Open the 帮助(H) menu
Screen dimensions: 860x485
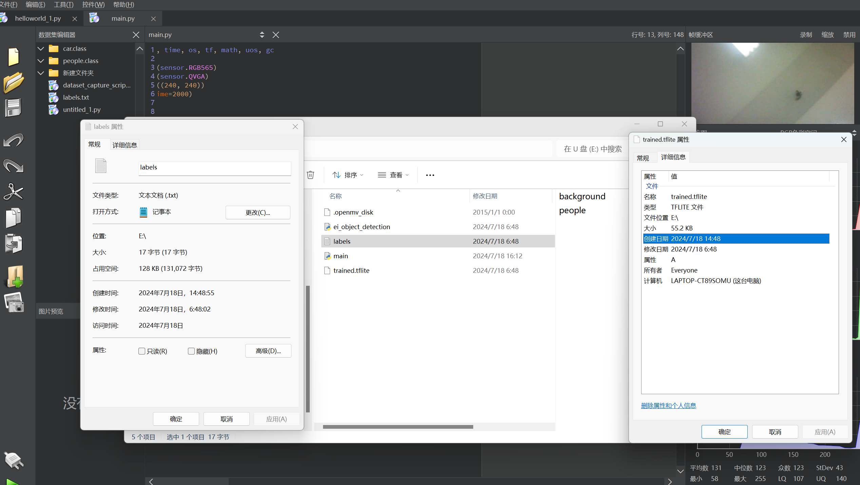click(123, 5)
